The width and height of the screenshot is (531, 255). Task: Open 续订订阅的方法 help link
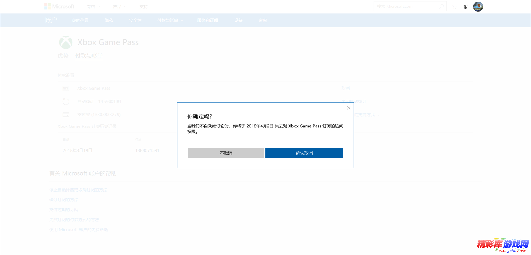[x=64, y=200]
